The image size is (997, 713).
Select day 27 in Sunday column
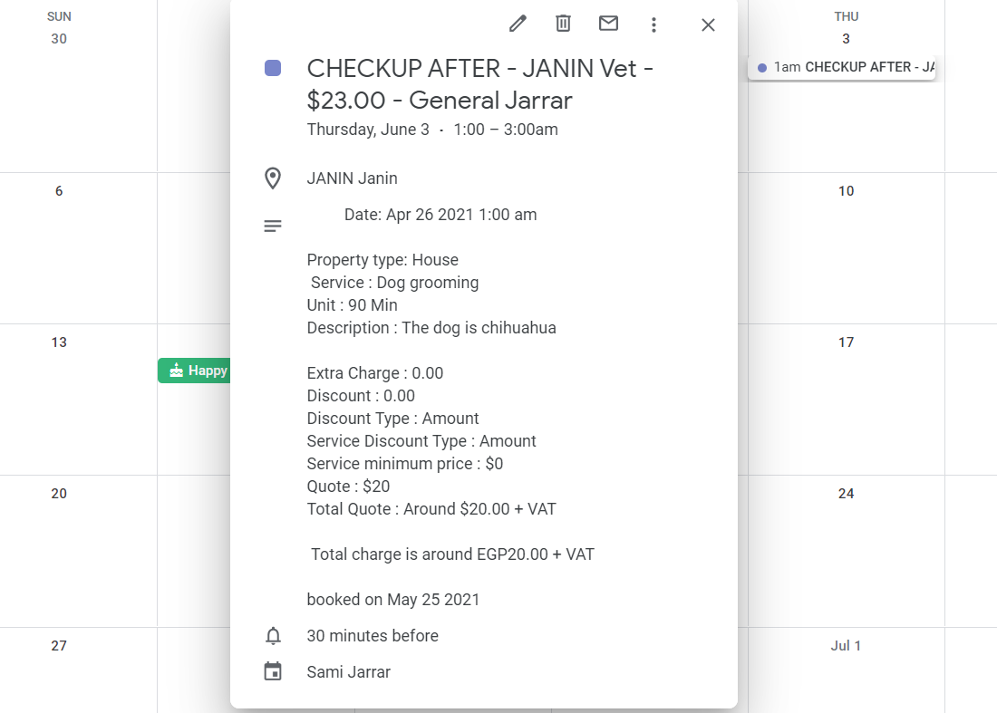click(59, 645)
